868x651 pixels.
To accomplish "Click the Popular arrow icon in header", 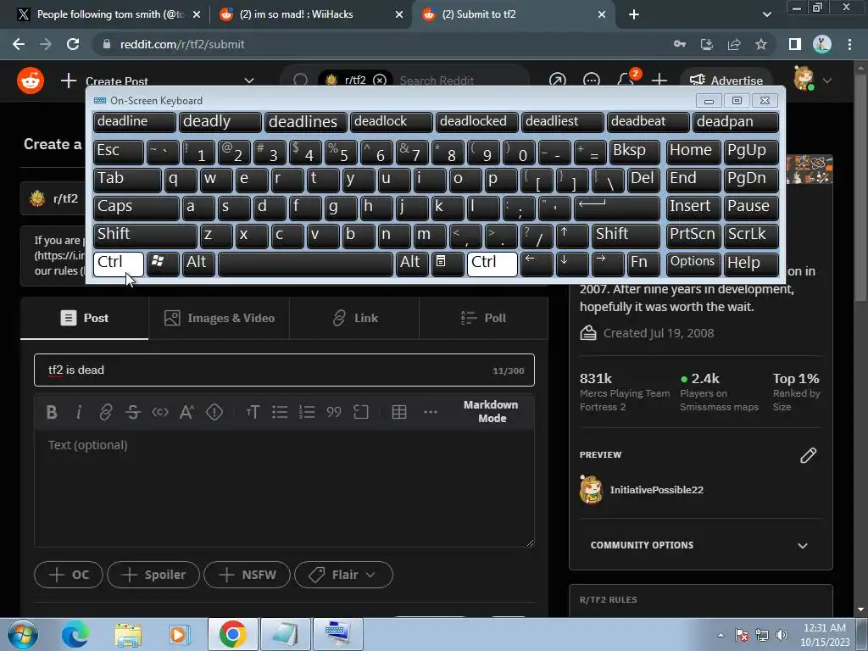I will (558, 81).
